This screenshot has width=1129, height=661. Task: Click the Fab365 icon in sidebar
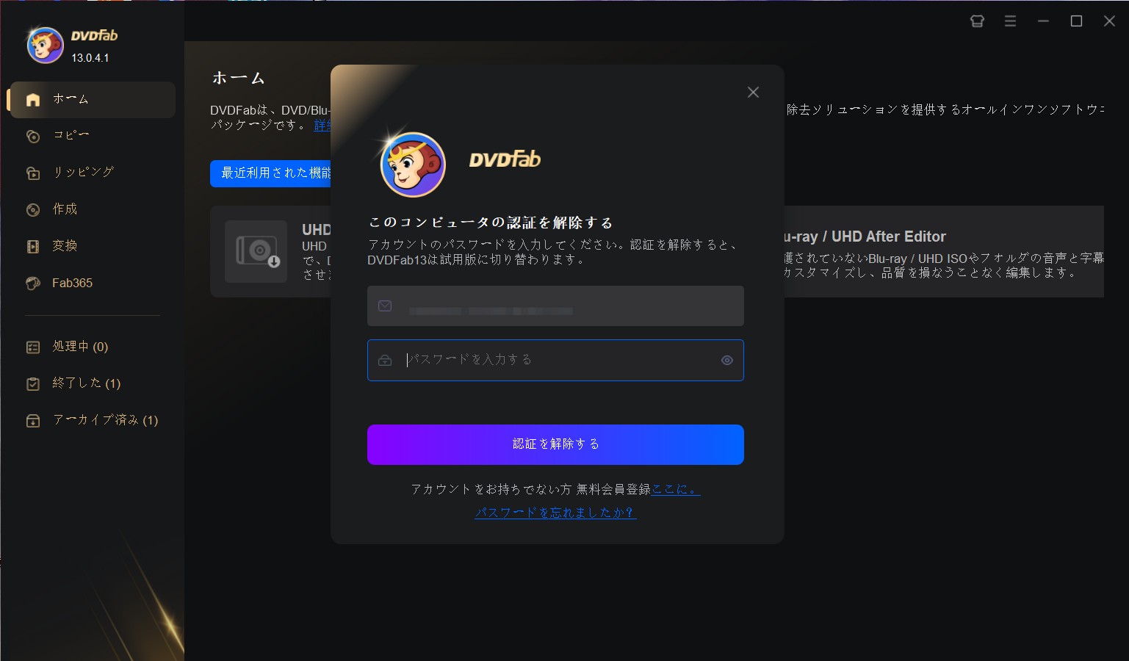click(33, 283)
